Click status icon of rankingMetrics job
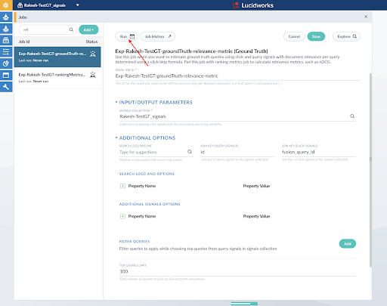 93,75
